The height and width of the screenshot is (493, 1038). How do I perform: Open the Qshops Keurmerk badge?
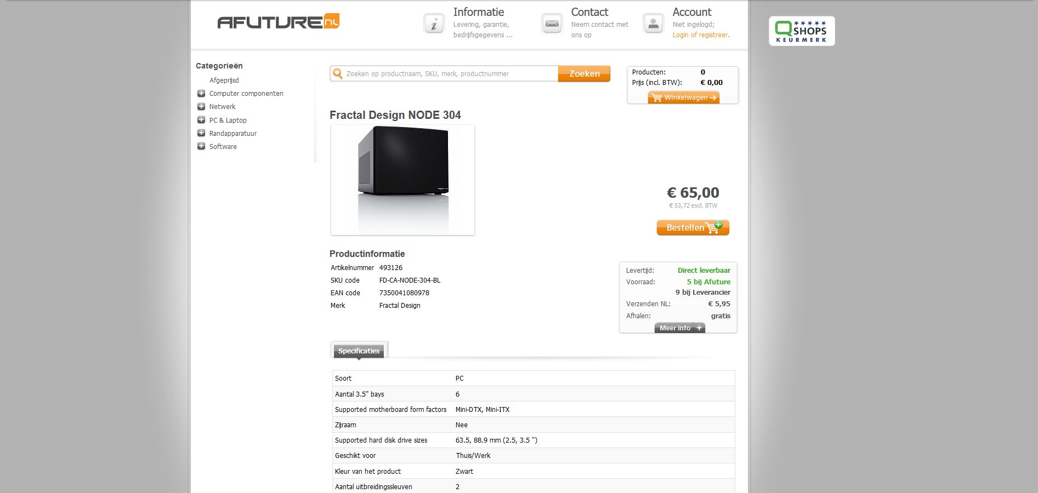(802, 31)
